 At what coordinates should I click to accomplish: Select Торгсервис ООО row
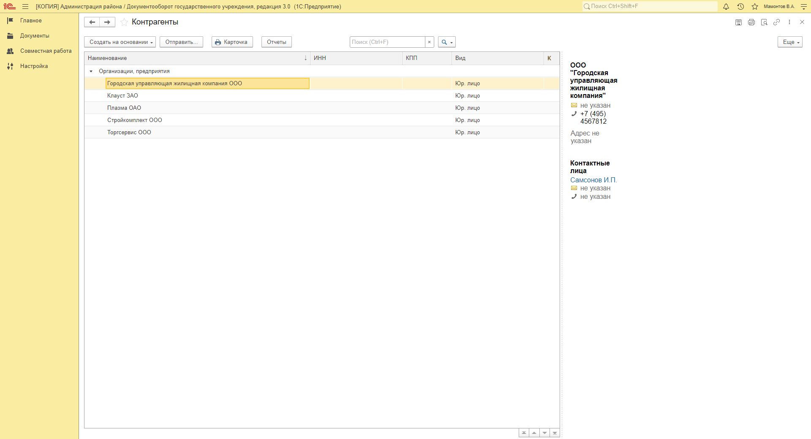322,133
